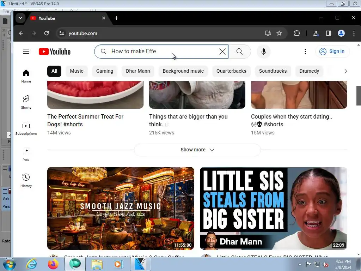
Task: Start voice search with microphone
Action: (264, 52)
